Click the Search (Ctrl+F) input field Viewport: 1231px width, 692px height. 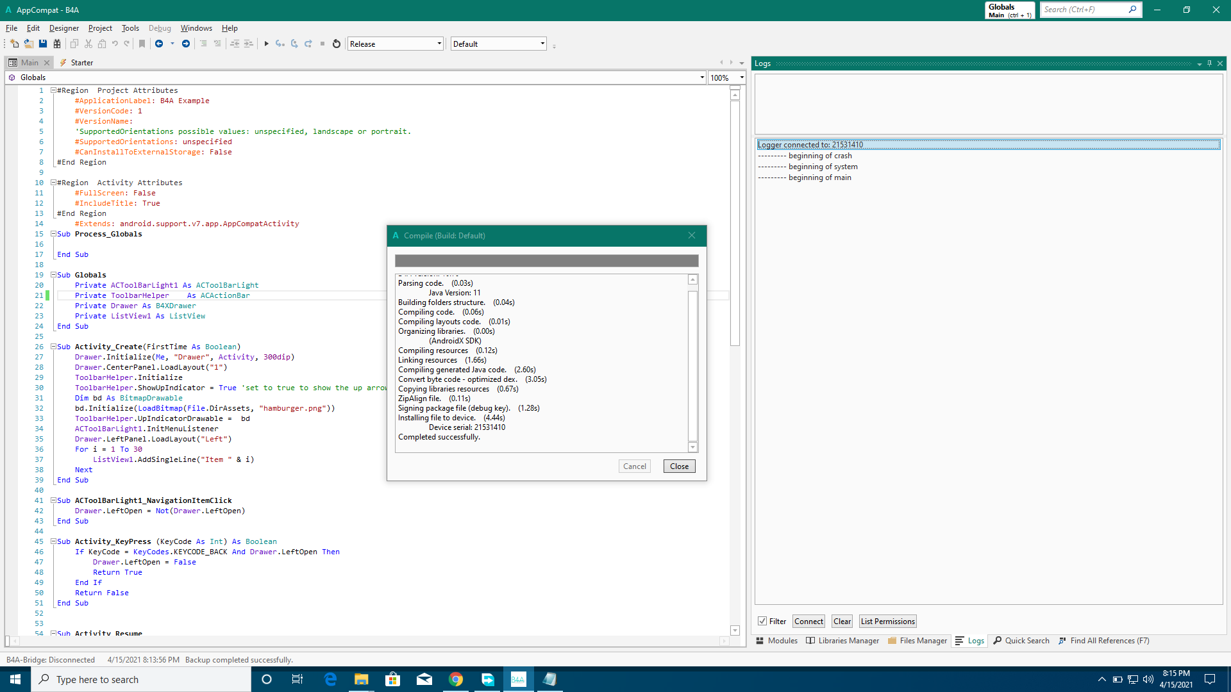coord(1082,10)
